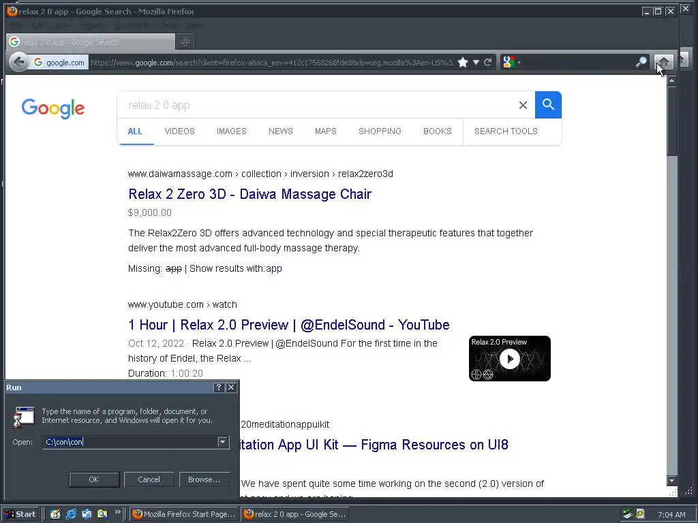
Task: Click the folder search quick launch icon
Action: [102, 514]
